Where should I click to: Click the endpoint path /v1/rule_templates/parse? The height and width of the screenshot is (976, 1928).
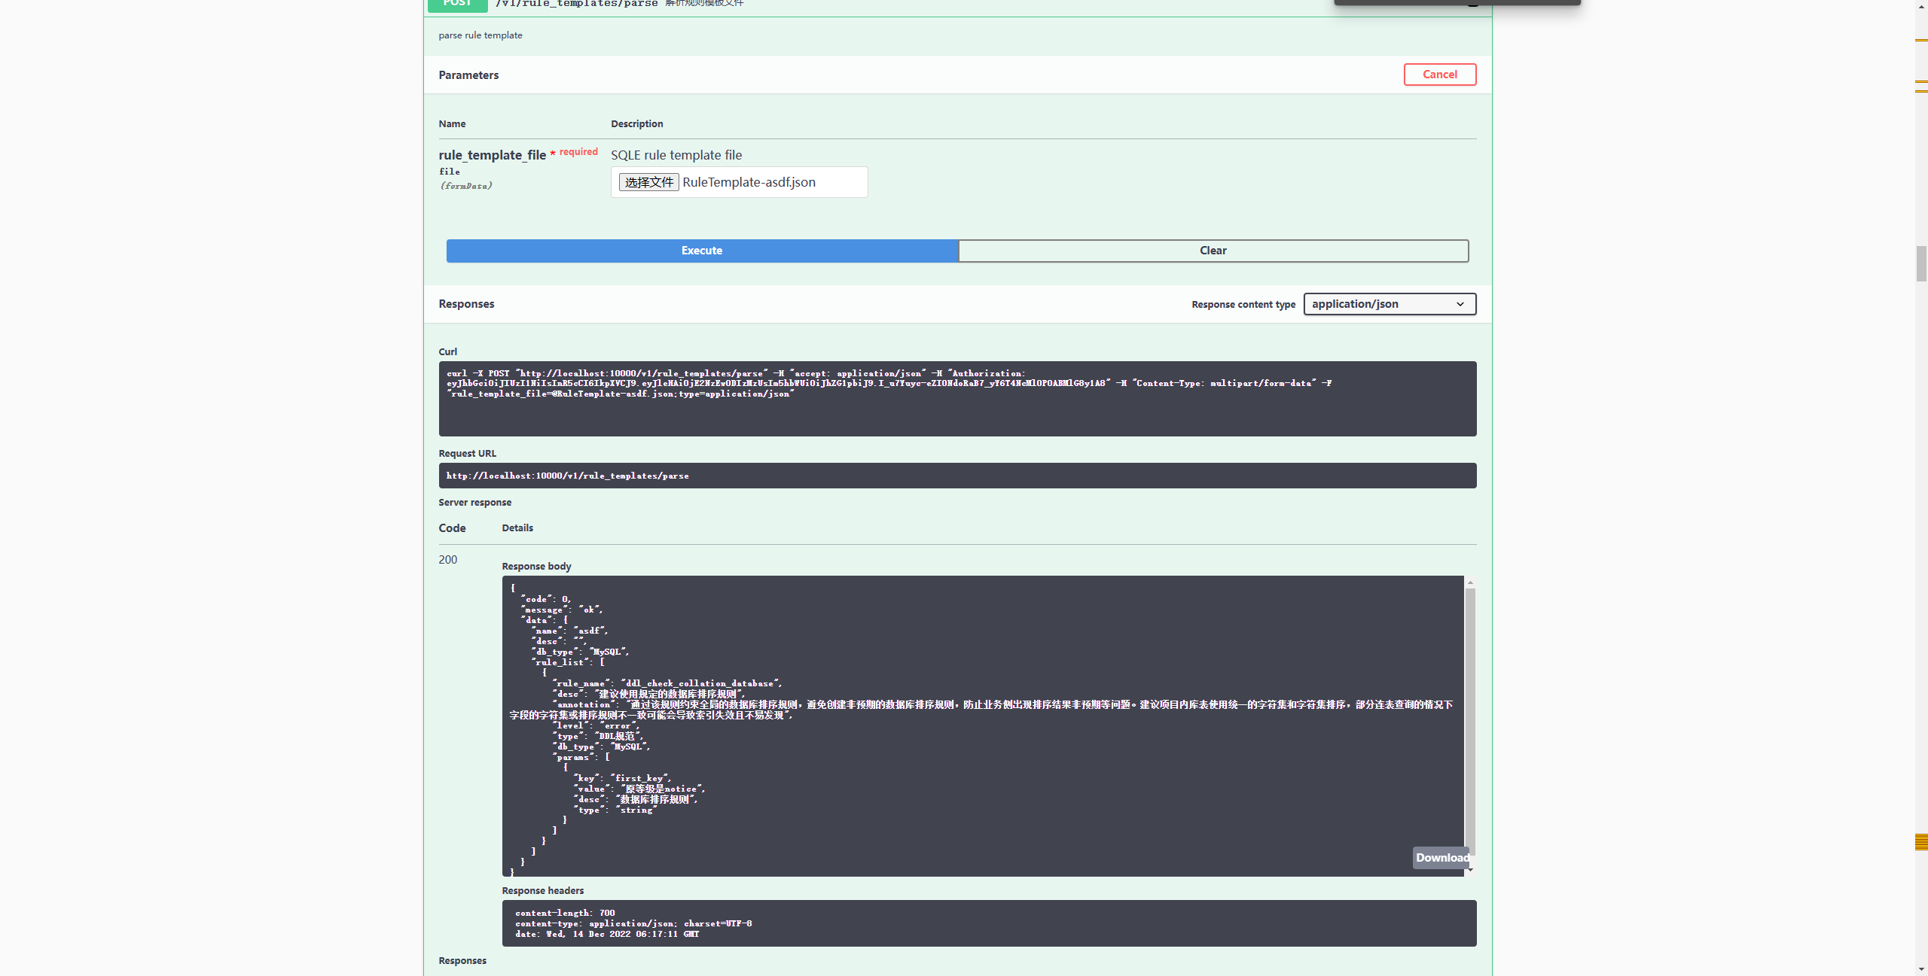576,4
